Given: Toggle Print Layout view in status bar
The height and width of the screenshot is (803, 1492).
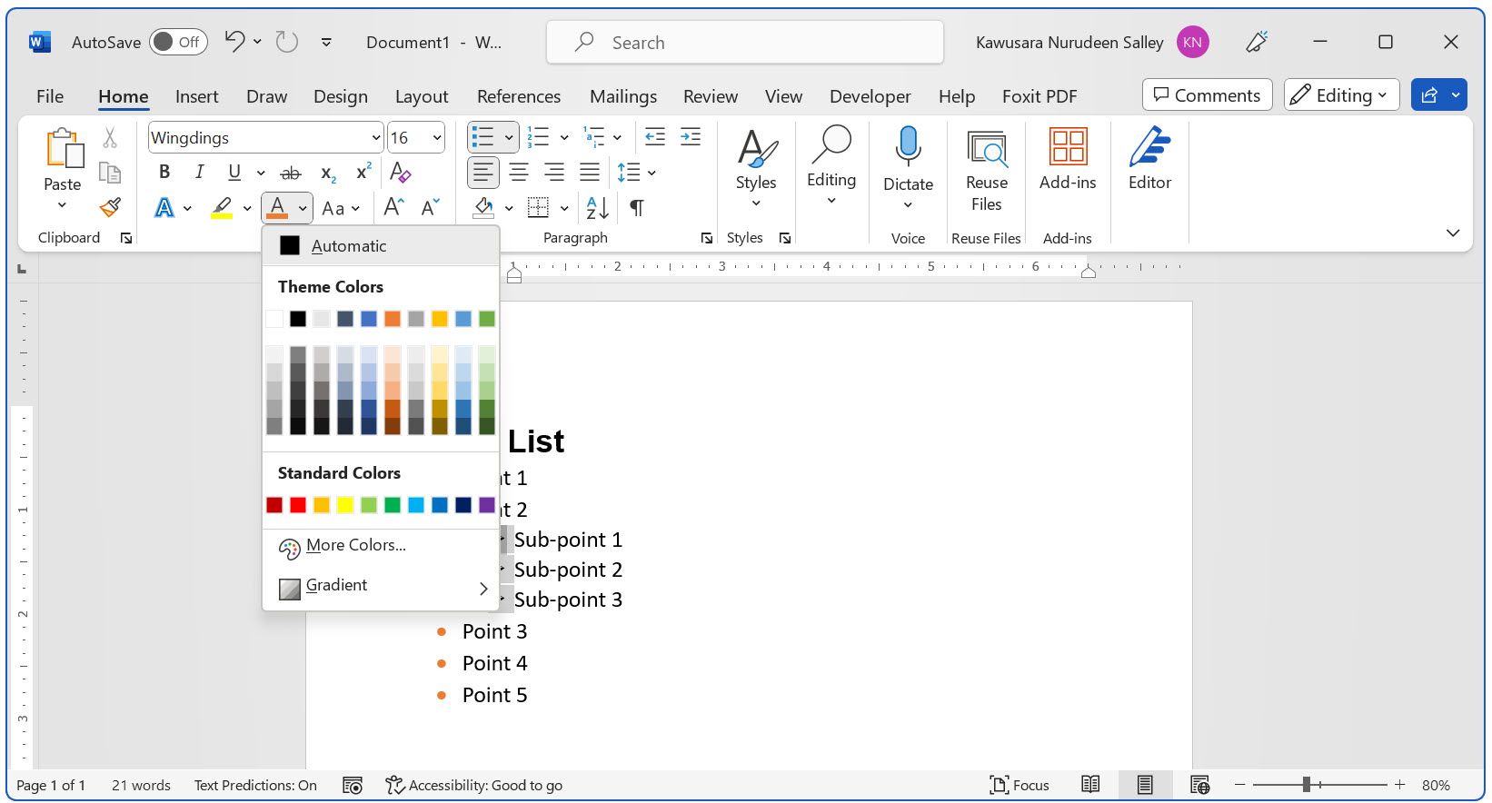Looking at the screenshot, I should [x=1145, y=784].
